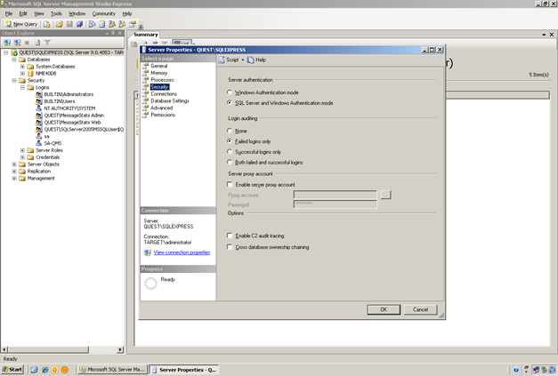Image resolution: width=558 pixels, height=376 pixels.
Task: Click the Cancel button
Action: tap(420, 309)
